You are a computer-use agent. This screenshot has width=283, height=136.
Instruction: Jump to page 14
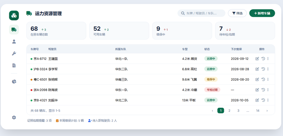pyautogui.click(x=258, y=111)
